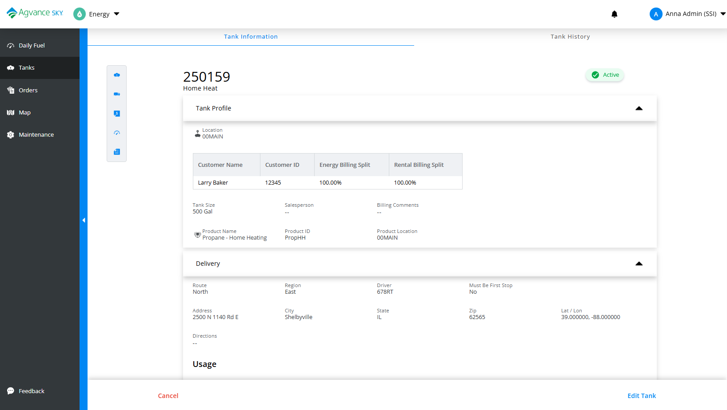The height and width of the screenshot is (410, 727).
Task: Select the Tank Information tab
Action: pos(251,37)
